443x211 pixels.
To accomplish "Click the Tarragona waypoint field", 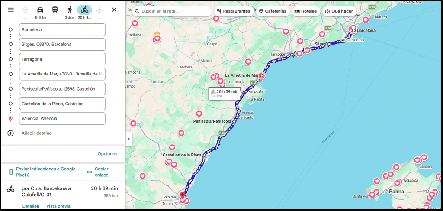I will click(62, 59).
